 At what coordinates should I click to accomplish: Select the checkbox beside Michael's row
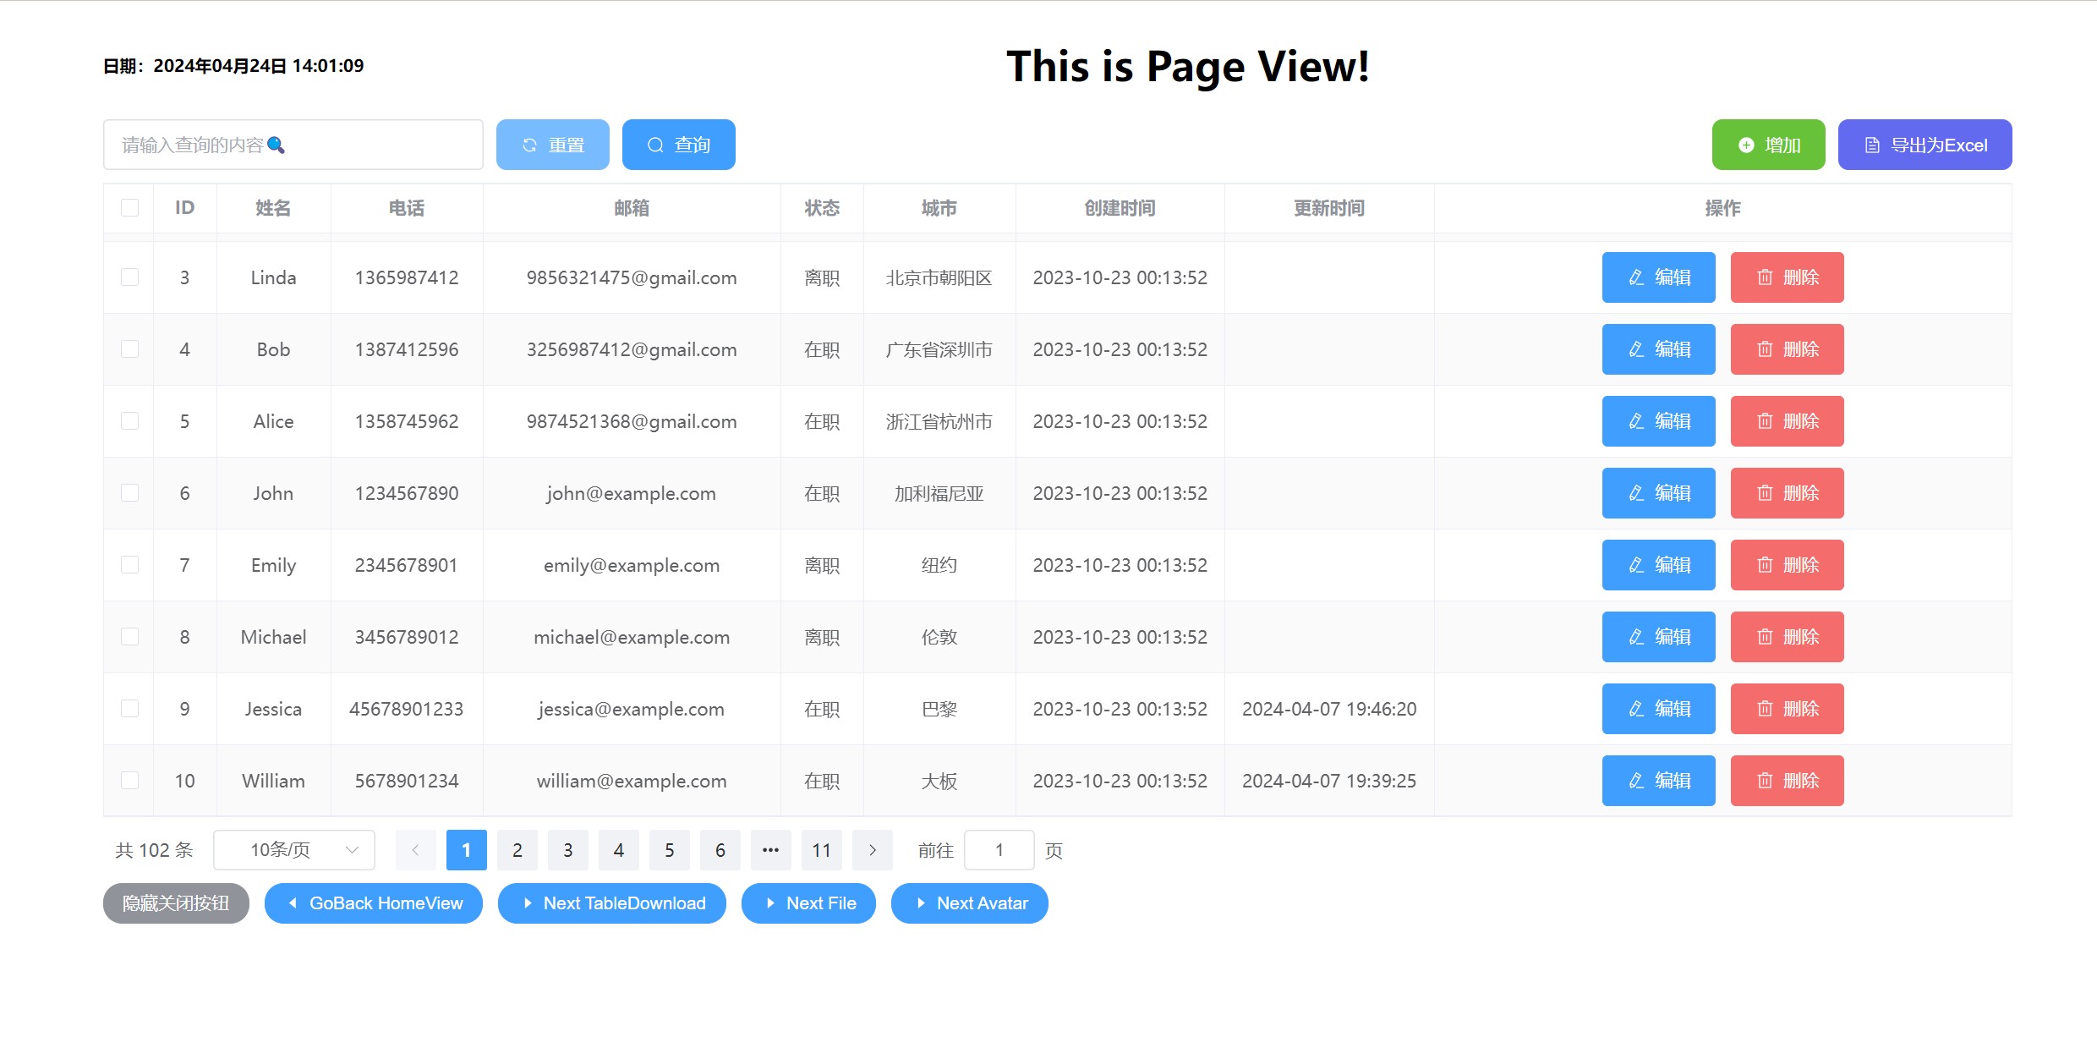tap(129, 637)
